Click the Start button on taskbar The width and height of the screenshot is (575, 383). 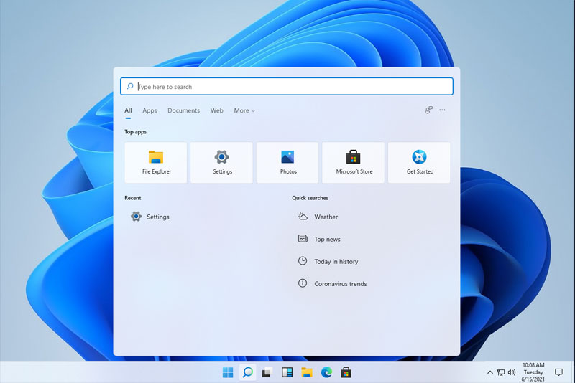pos(228,372)
